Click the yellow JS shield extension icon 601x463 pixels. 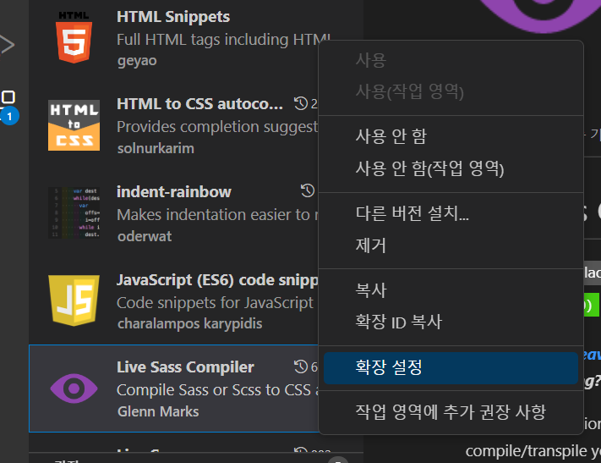coord(74,300)
